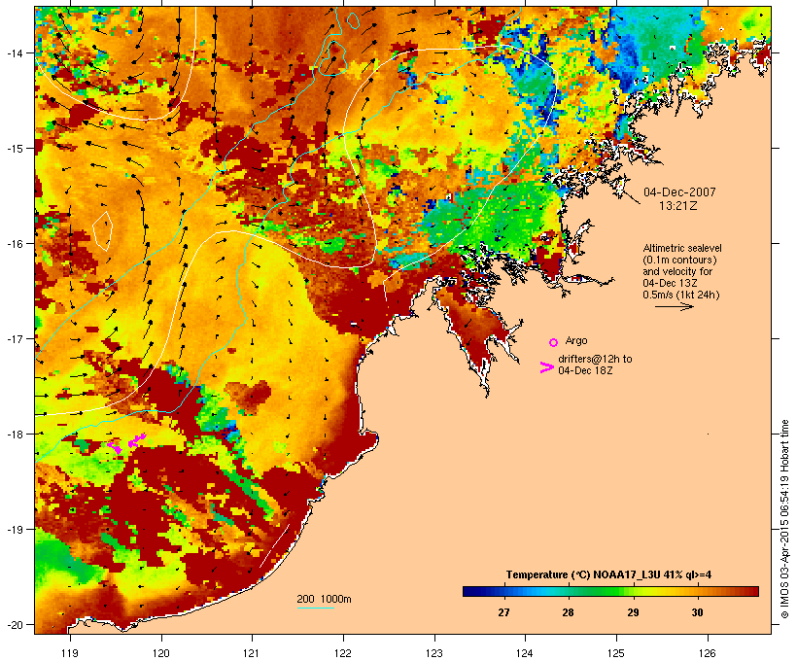Click the -20 latitude axis label

(14, 624)
